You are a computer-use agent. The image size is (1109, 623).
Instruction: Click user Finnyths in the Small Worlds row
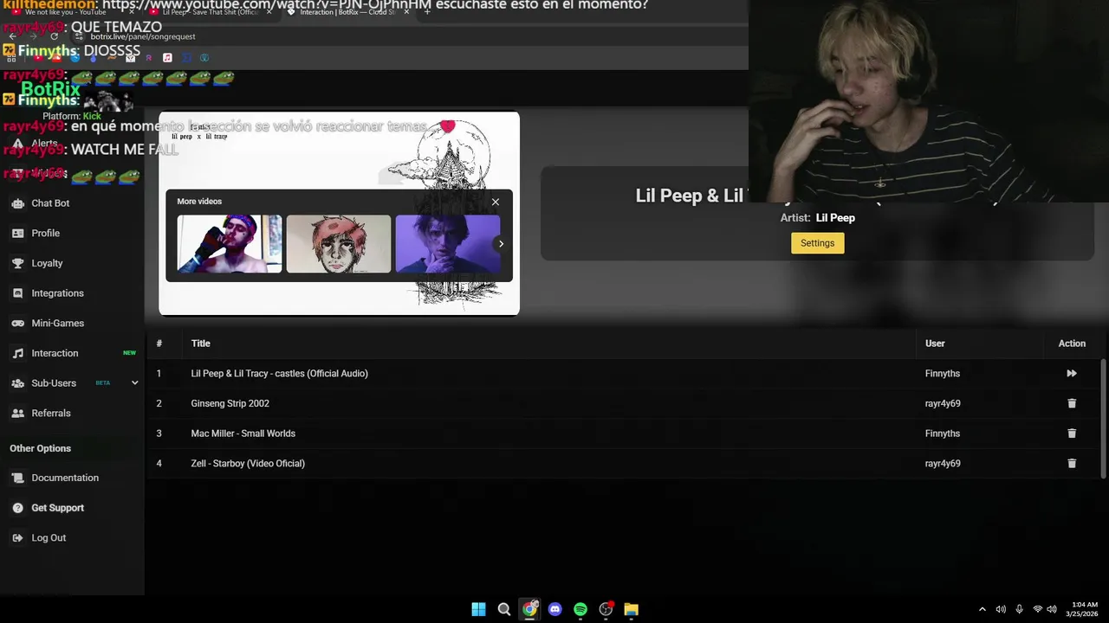click(942, 434)
